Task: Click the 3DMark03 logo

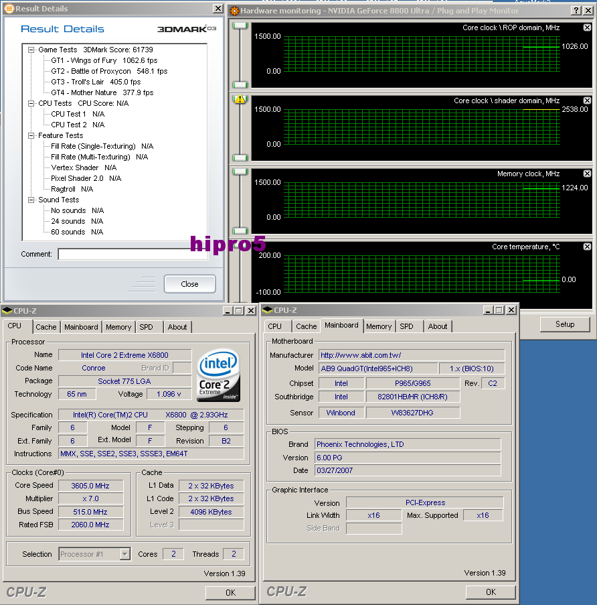Action: [187, 29]
